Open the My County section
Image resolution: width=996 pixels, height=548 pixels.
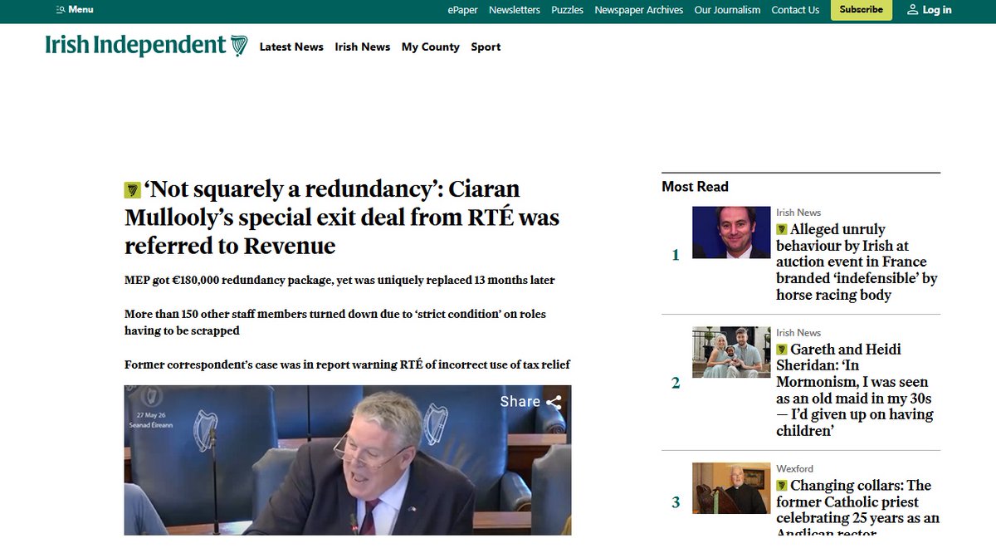tap(431, 46)
